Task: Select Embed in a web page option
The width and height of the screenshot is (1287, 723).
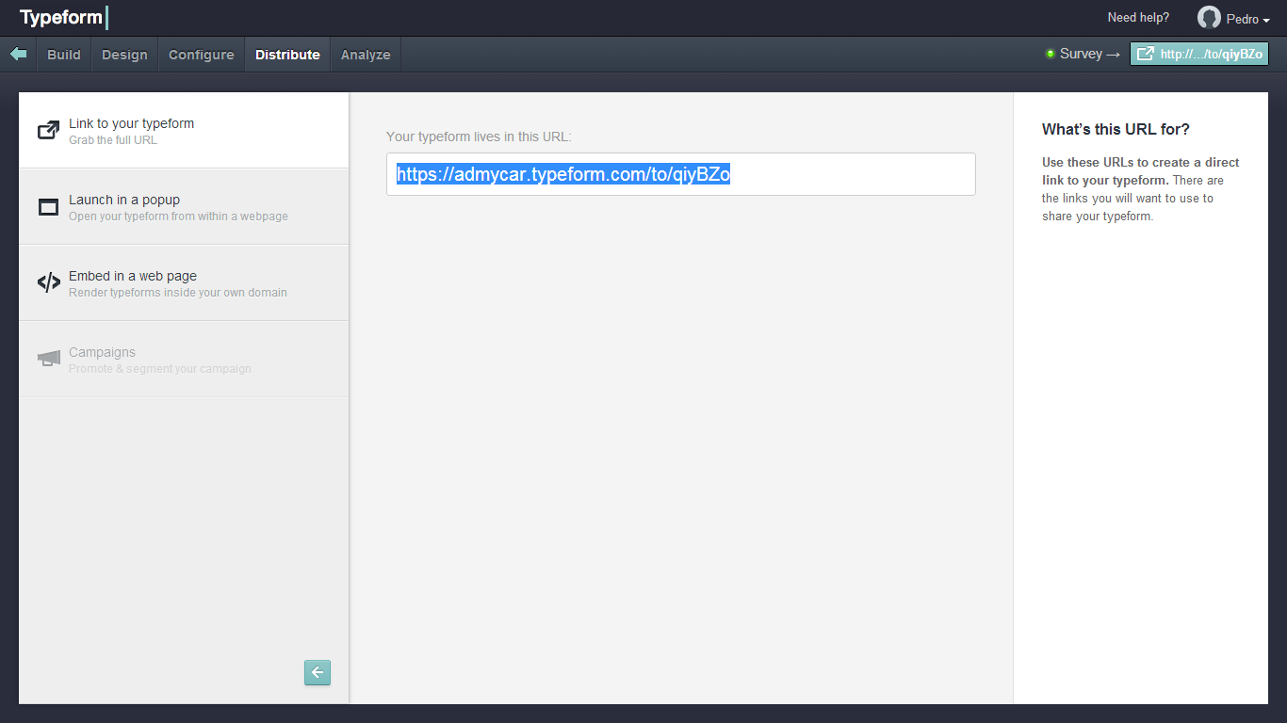Action: click(x=184, y=283)
